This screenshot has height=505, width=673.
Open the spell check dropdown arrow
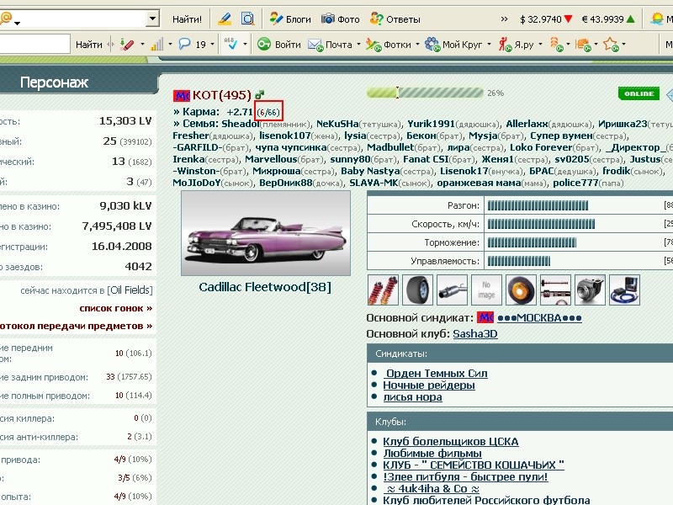245,45
